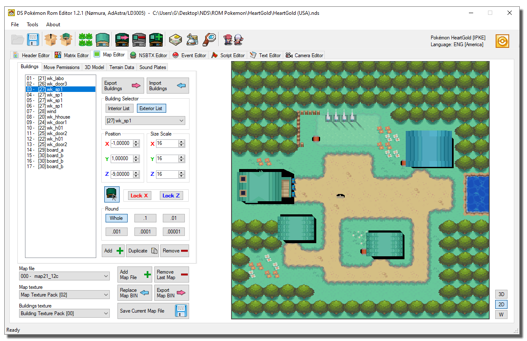Screen dimensions: 527x341
Task: Click the magnifying glass search icon
Action: tap(209, 40)
